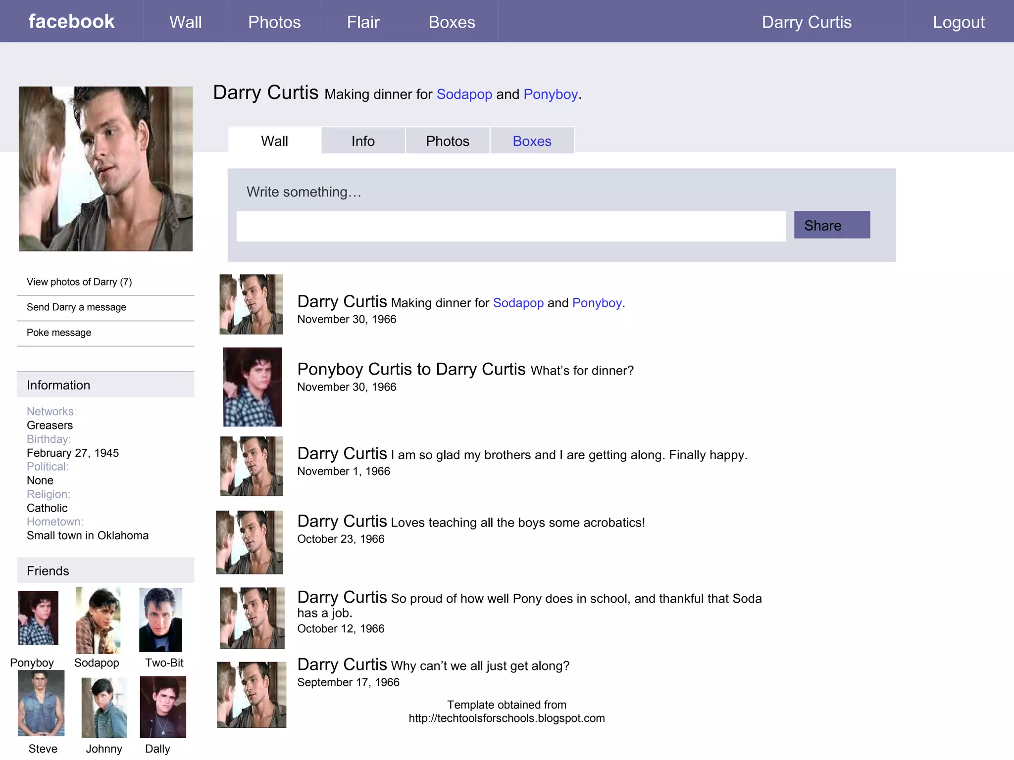
Task: Focus the Write something text box
Action: click(510, 227)
